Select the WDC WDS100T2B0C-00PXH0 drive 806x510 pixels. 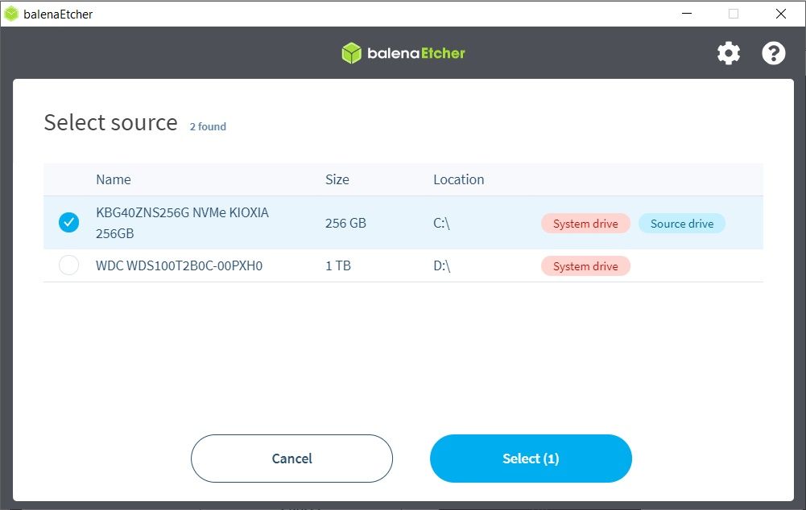click(68, 265)
